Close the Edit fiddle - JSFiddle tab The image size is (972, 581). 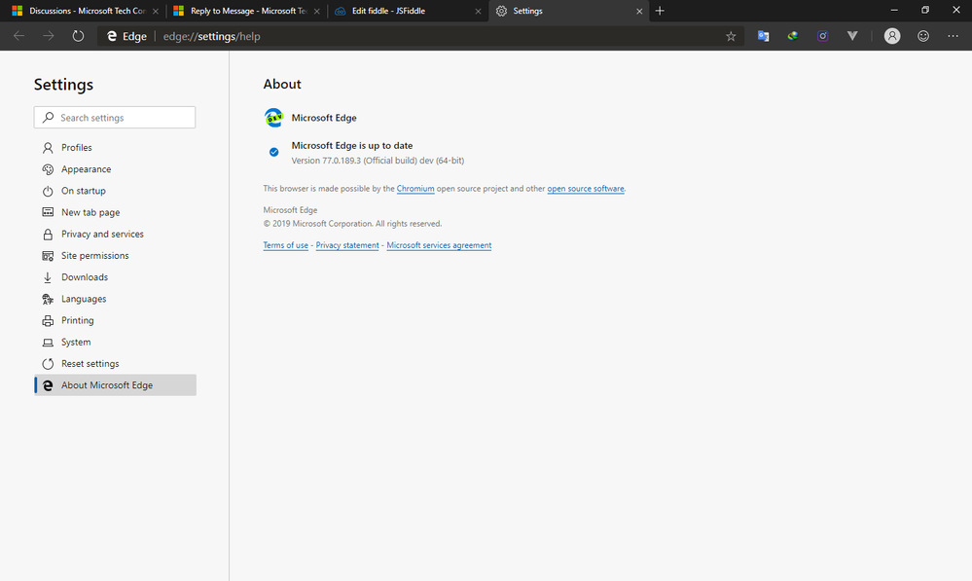point(478,11)
